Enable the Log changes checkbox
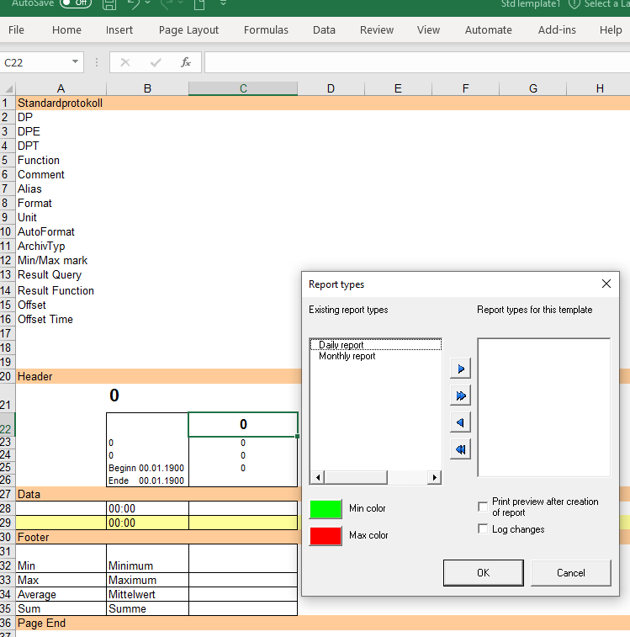Image resolution: width=630 pixels, height=637 pixels. pos(483,529)
